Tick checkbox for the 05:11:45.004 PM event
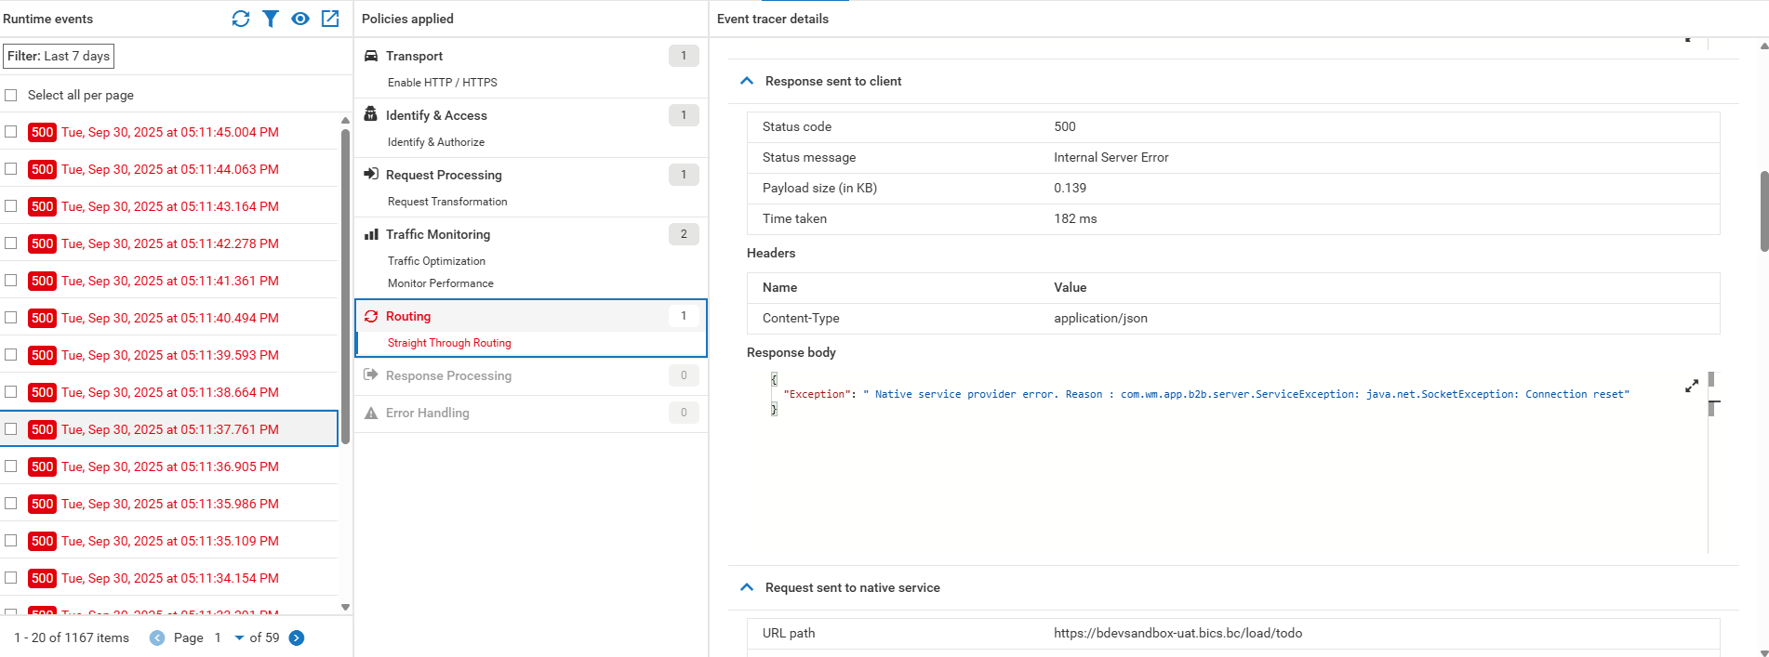Image resolution: width=1769 pixels, height=657 pixels. pyautogui.click(x=11, y=132)
